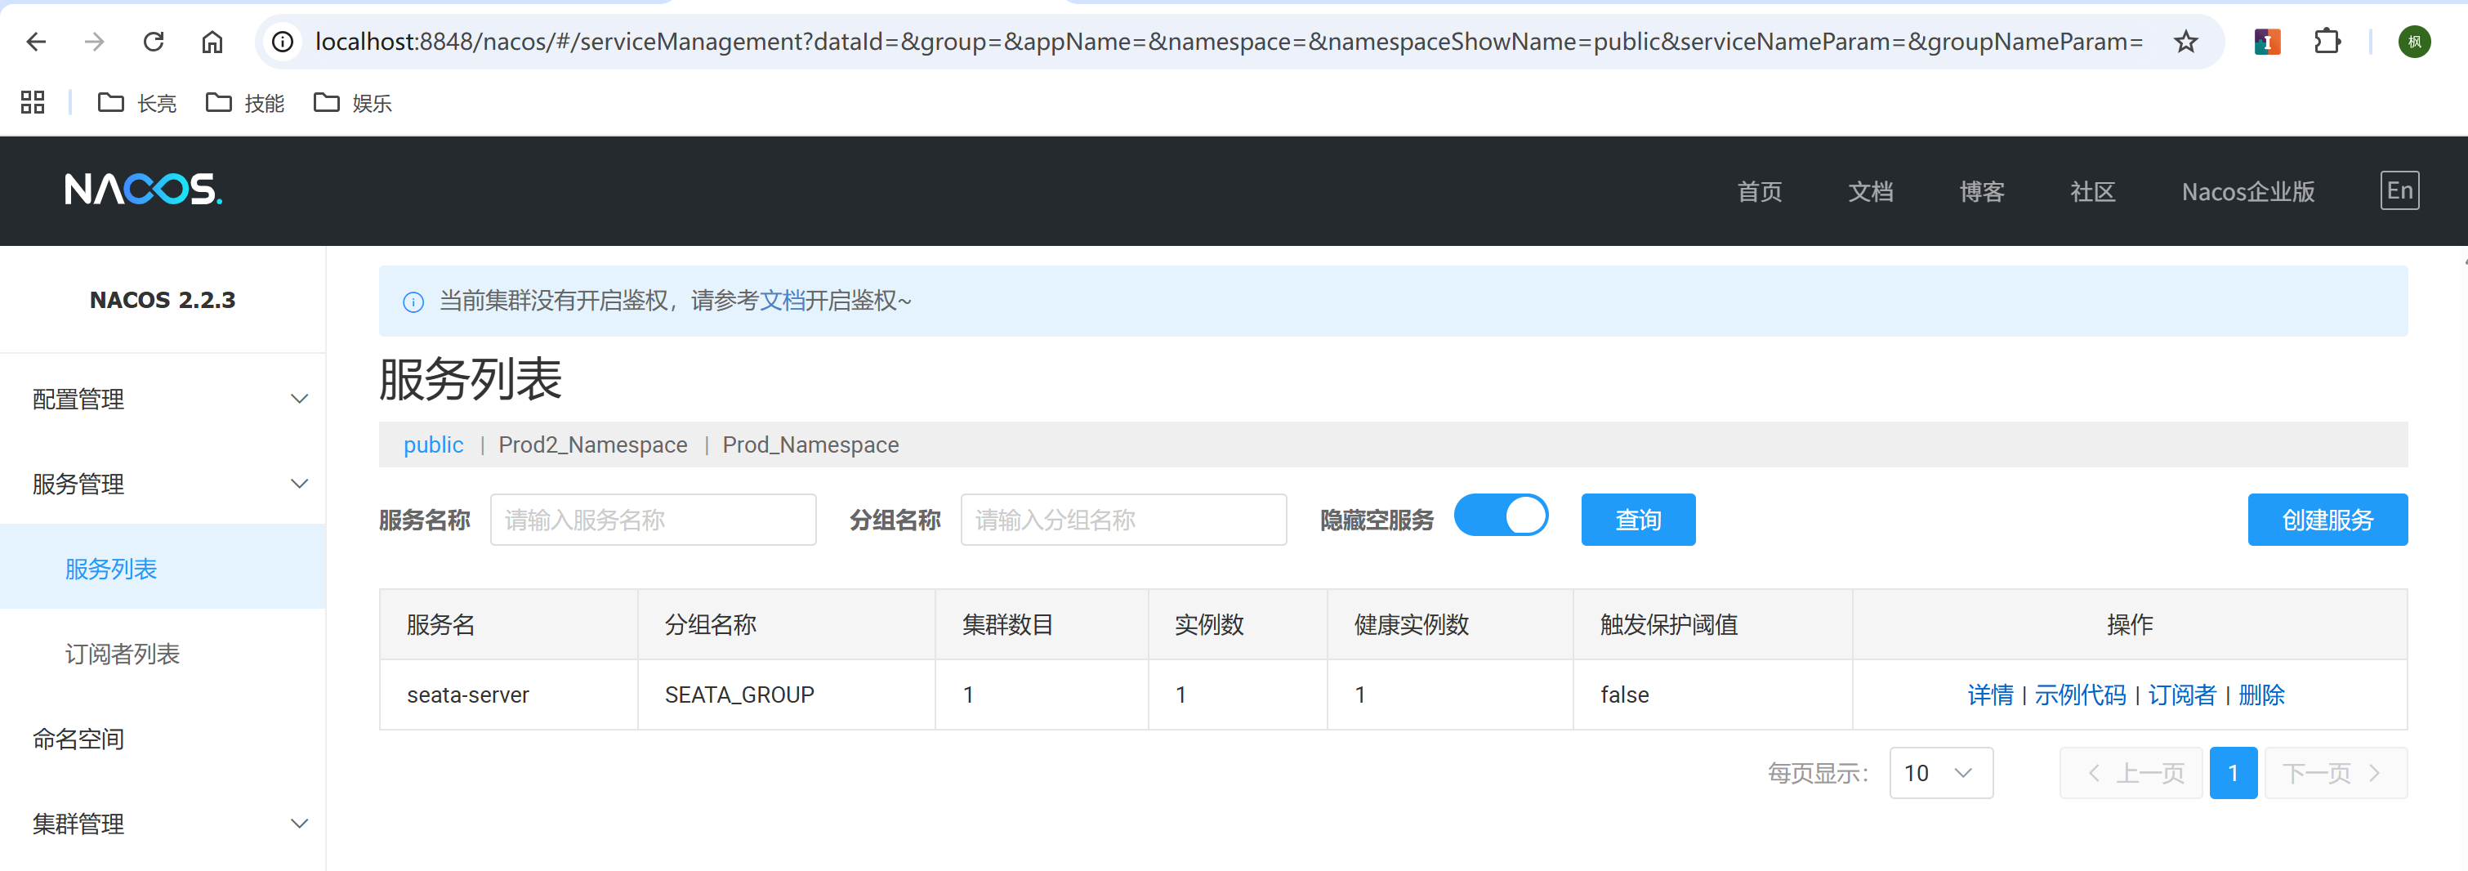The image size is (2468, 871).
Task: Click the browser back arrow
Action: click(37, 41)
